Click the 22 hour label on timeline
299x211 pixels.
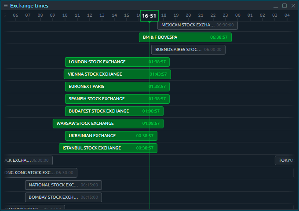click(x=213, y=15)
